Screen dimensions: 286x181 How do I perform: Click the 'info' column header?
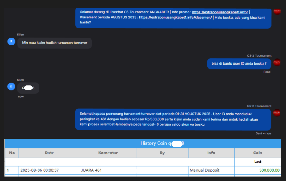tap(211, 153)
